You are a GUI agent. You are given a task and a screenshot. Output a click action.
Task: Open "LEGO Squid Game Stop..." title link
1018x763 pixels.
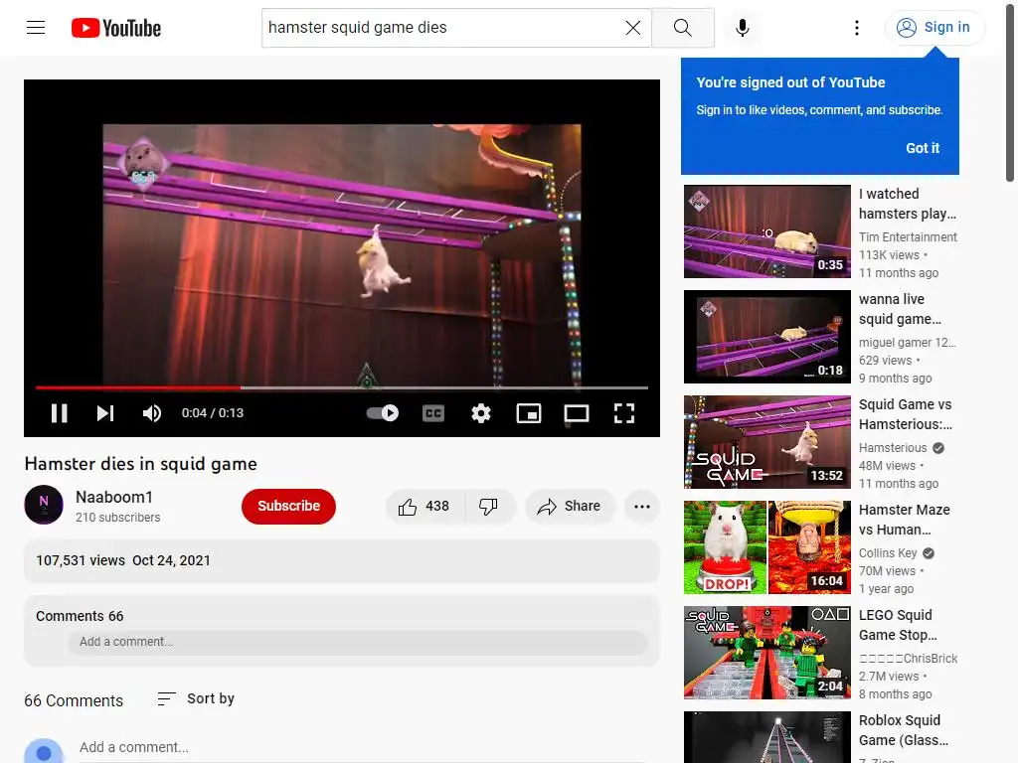pyautogui.click(x=898, y=625)
